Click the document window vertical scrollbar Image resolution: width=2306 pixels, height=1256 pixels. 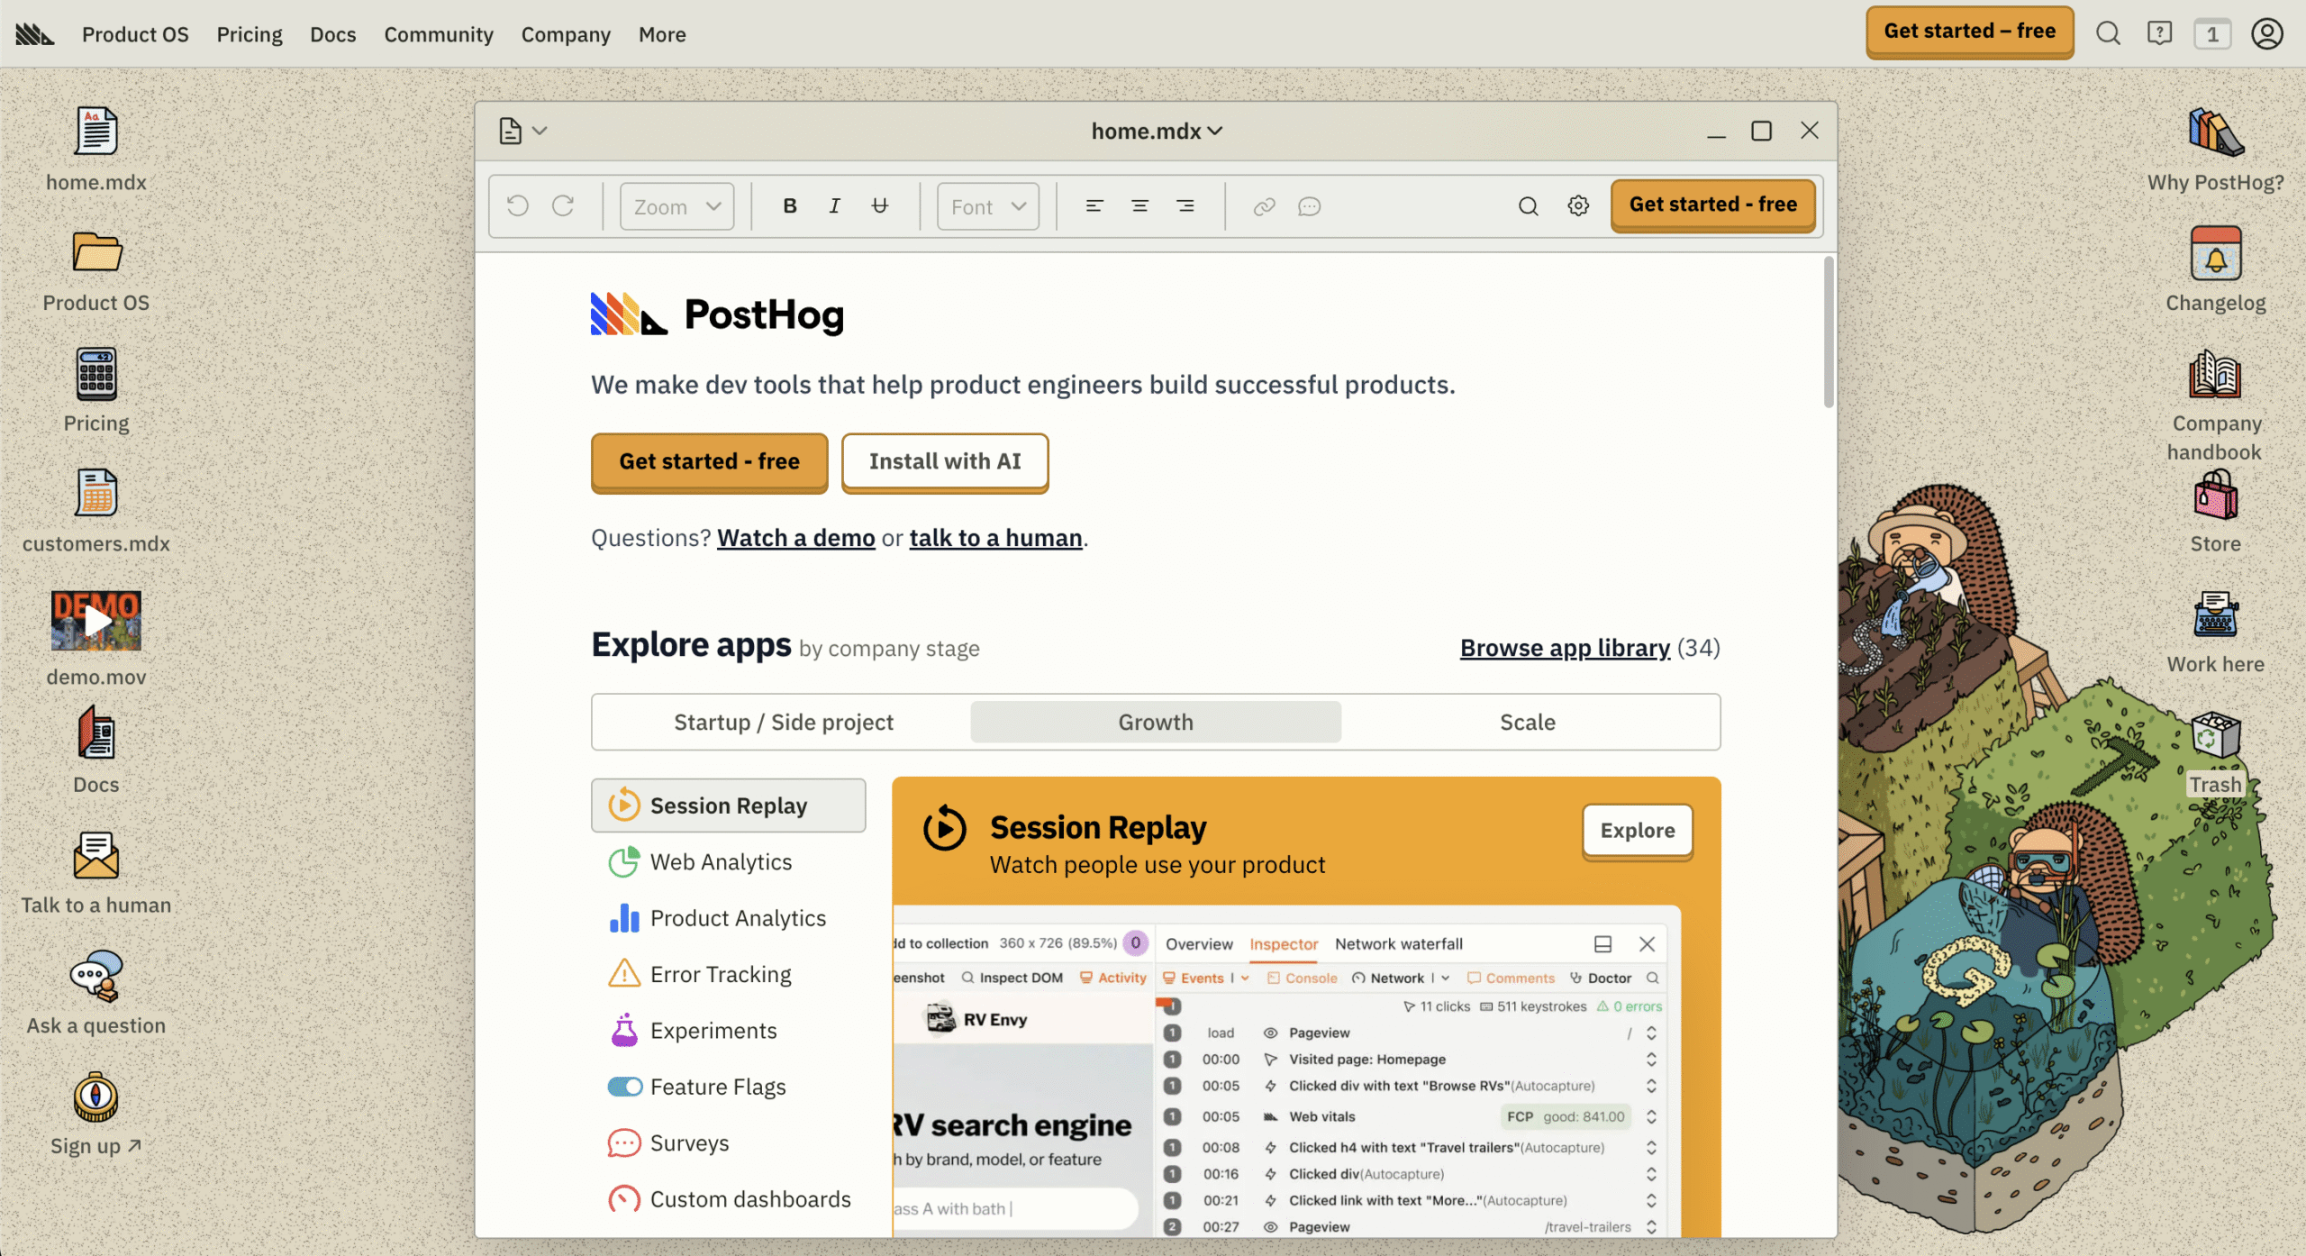pyautogui.click(x=1828, y=333)
